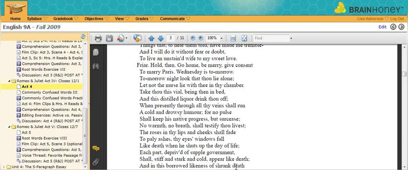
Task: Click the print icon in PDF toolbar
Action: (98, 38)
